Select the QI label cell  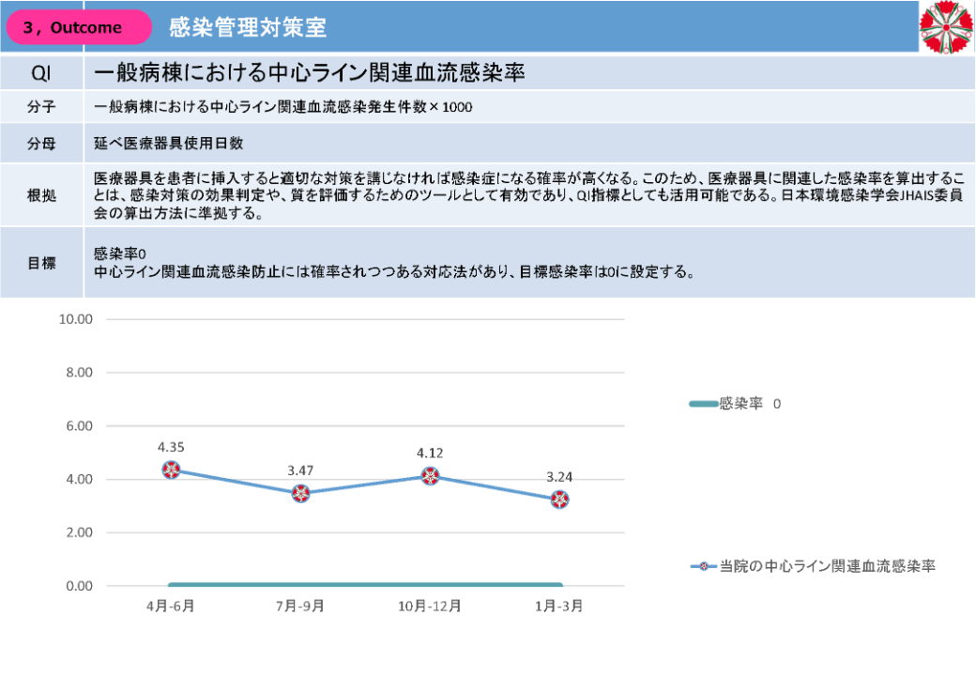point(42,72)
